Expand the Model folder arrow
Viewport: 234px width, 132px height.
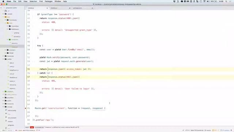click(5, 53)
